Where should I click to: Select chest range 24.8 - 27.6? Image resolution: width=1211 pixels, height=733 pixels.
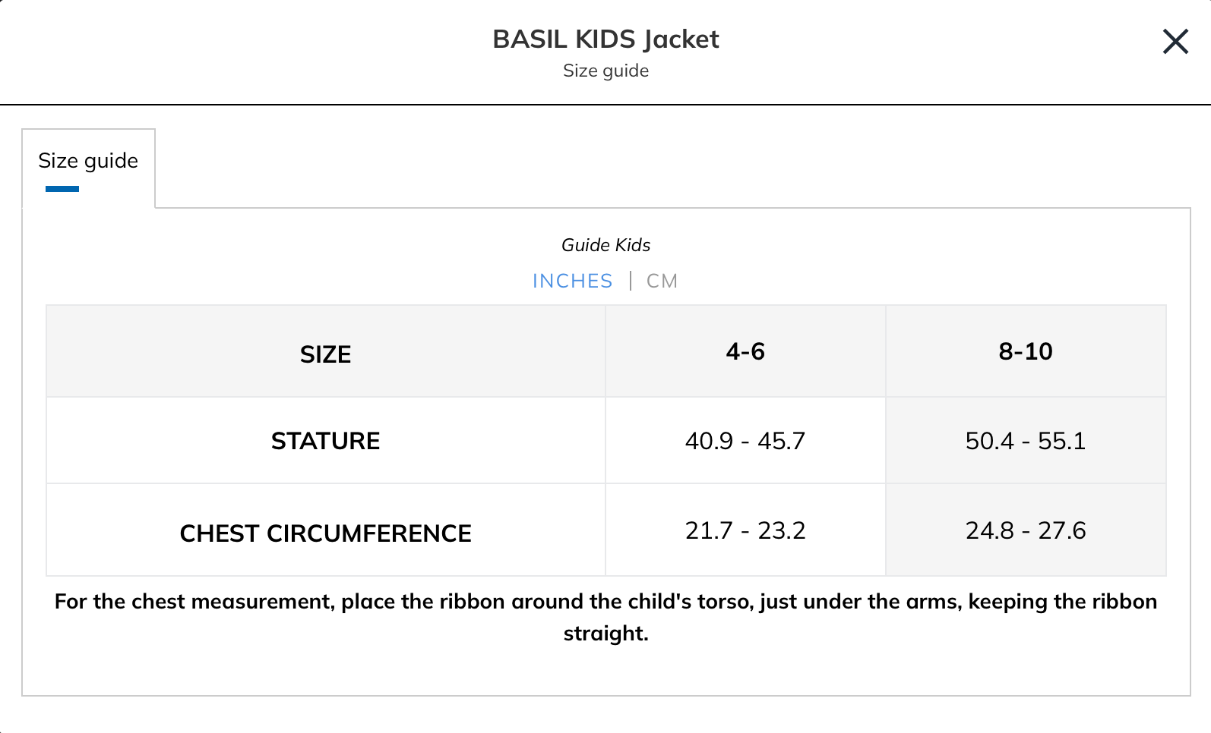coord(1026,530)
